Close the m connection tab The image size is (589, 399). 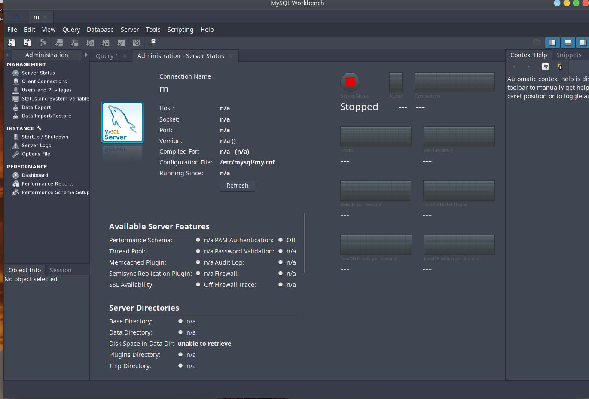pyautogui.click(x=45, y=17)
